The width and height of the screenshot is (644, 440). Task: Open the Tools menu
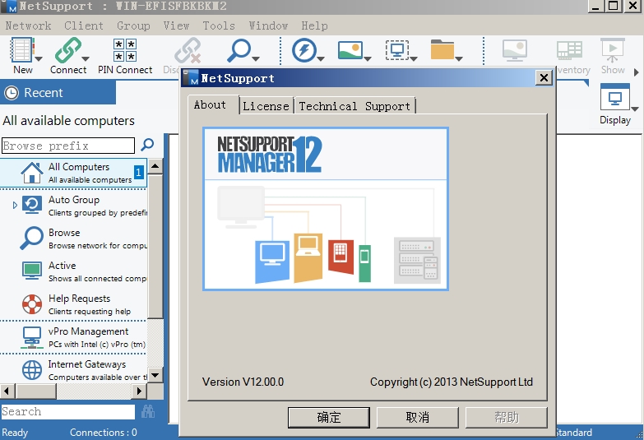pyautogui.click(x=219, y=25)
